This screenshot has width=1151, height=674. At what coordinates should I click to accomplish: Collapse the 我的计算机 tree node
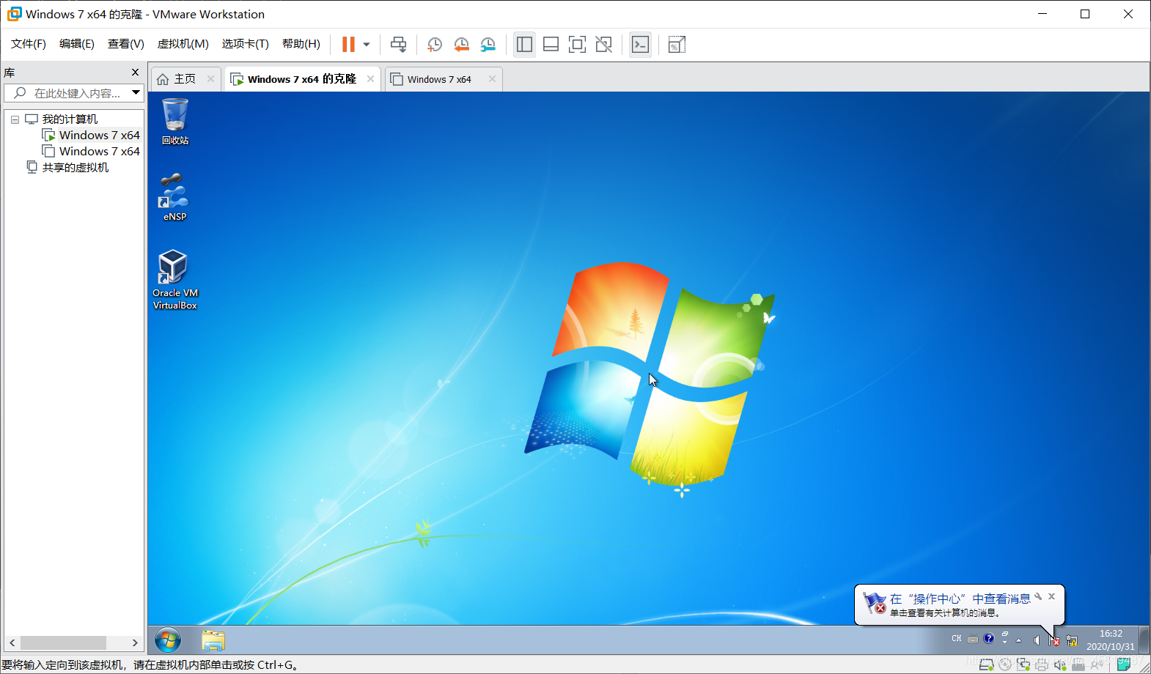pyautogui.click(x=15, y=119)
